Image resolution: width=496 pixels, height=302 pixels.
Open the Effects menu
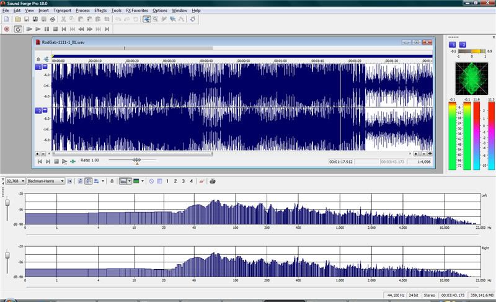pos(100,11)
